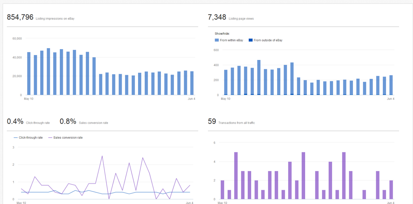
Task: Toggle the Click-through rate line legend
Action: pyautogui.click(x=28, y=138)
